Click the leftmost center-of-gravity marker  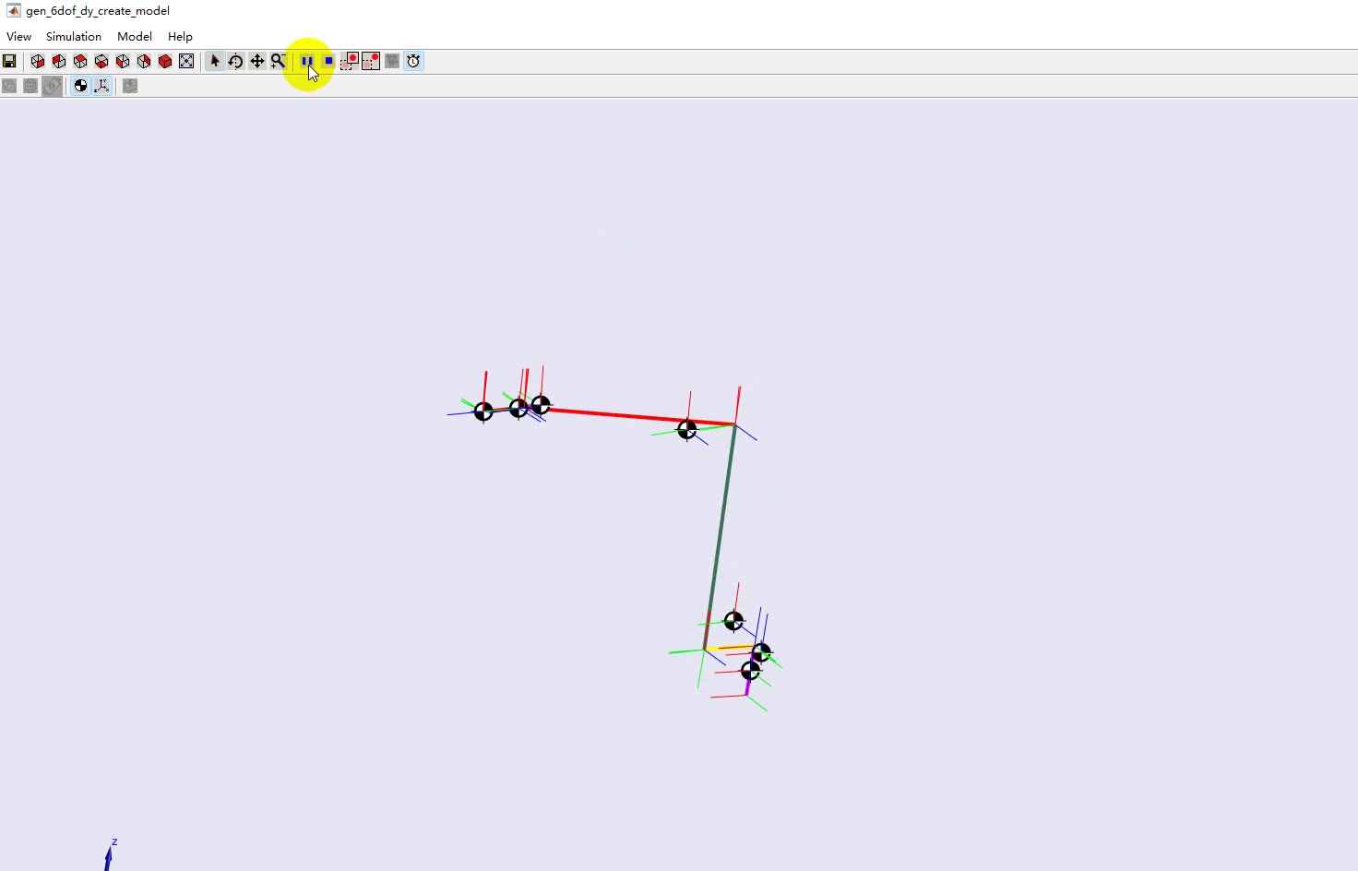tap(483, 412)
